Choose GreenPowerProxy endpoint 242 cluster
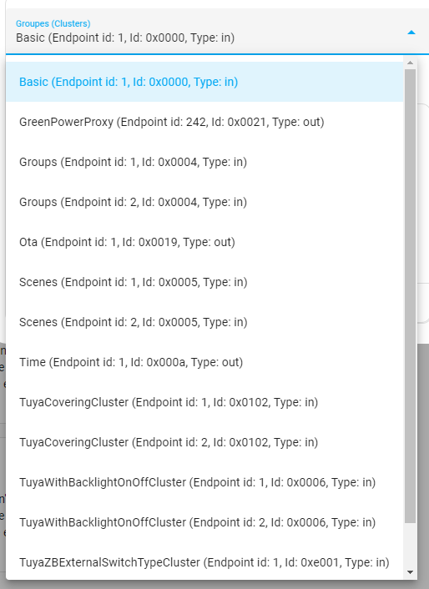Image resolution: width=429 pixels, height=589 pixels. pos(204,122)
